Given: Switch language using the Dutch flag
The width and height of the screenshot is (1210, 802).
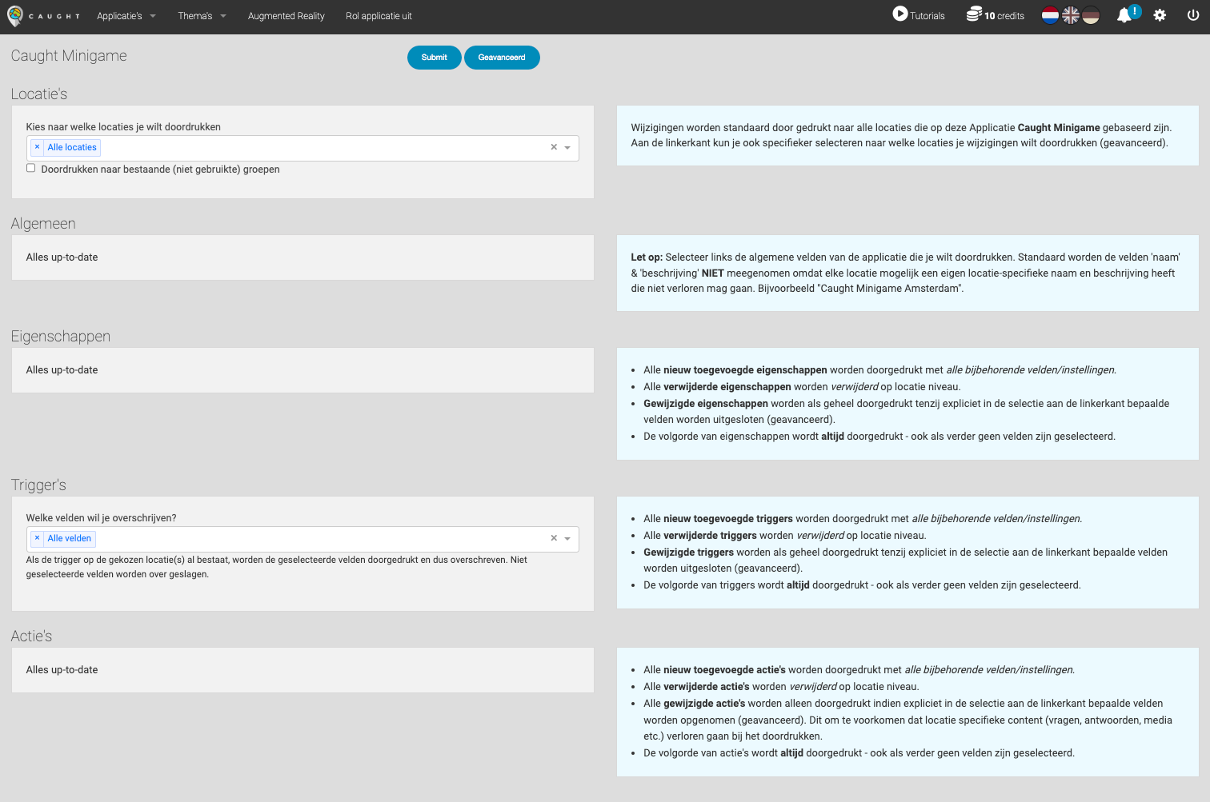Looking at the screenshot, I should point(1050,15).
